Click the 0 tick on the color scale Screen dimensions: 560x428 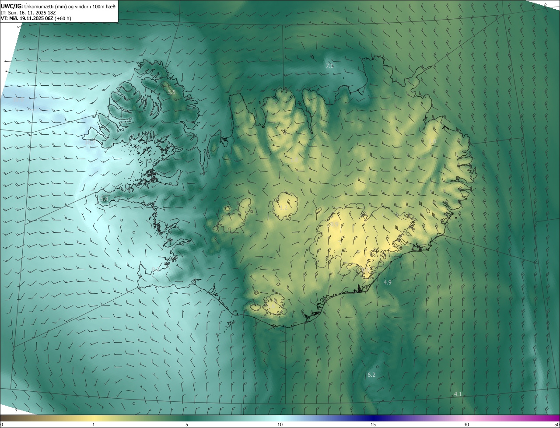pos(2,424)
